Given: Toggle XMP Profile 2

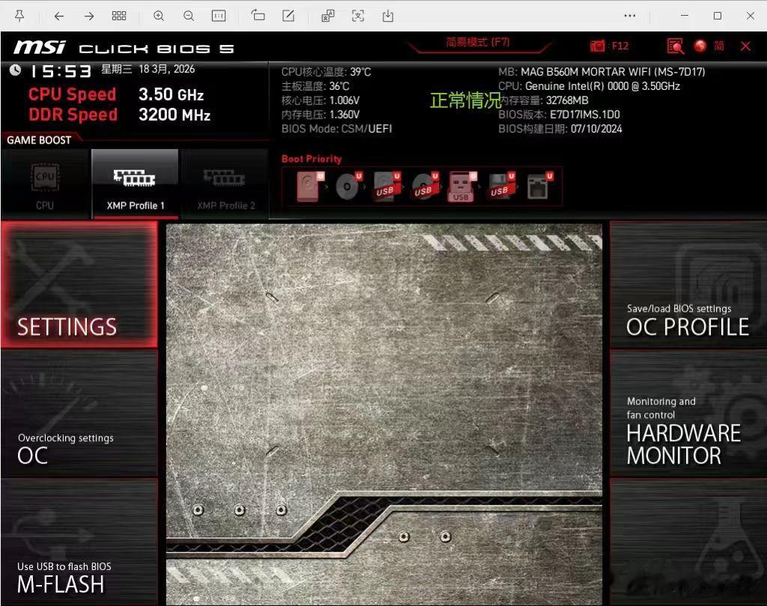Looking at the screenshot, I should pos(225,184).
